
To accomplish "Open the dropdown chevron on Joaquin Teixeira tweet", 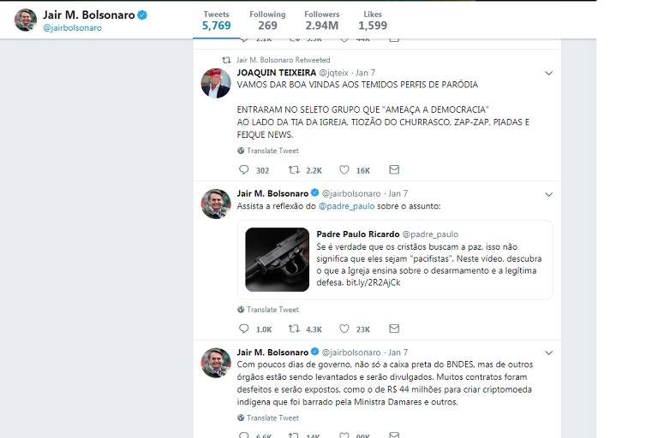I will click(x=548, y=74).
